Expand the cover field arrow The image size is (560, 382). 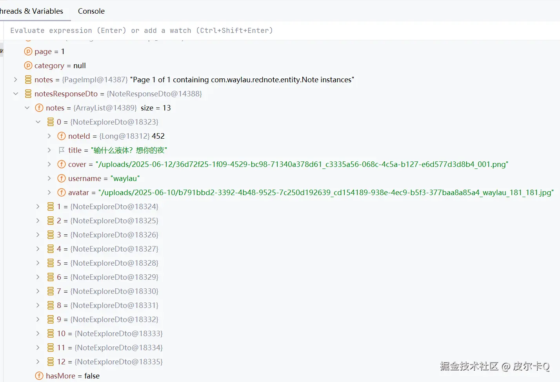[x=49, y=164]
